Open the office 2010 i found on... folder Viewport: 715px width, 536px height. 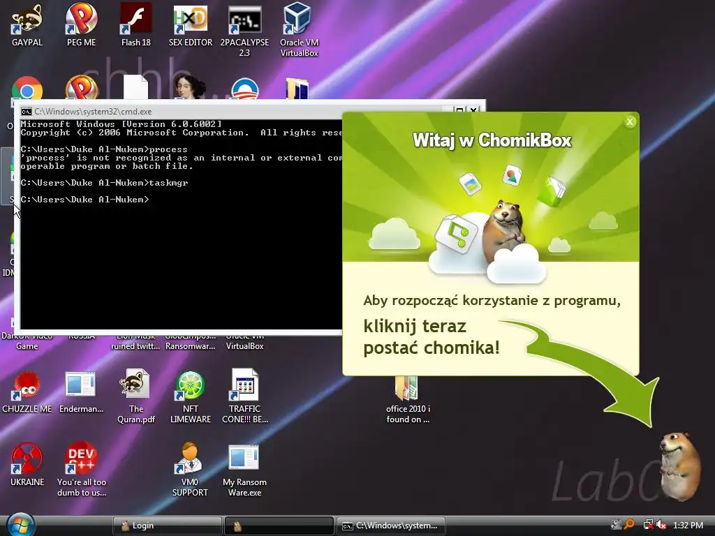tap(408, 400)
